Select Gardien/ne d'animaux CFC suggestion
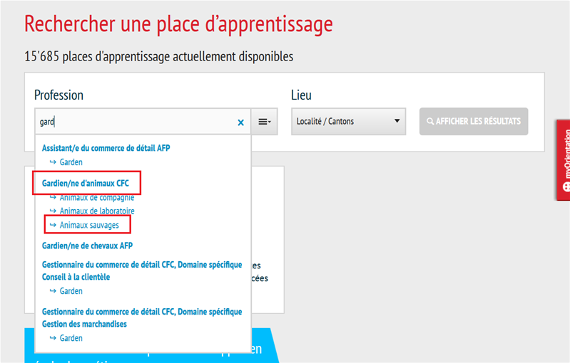The image size is (570, 363). 86,183
